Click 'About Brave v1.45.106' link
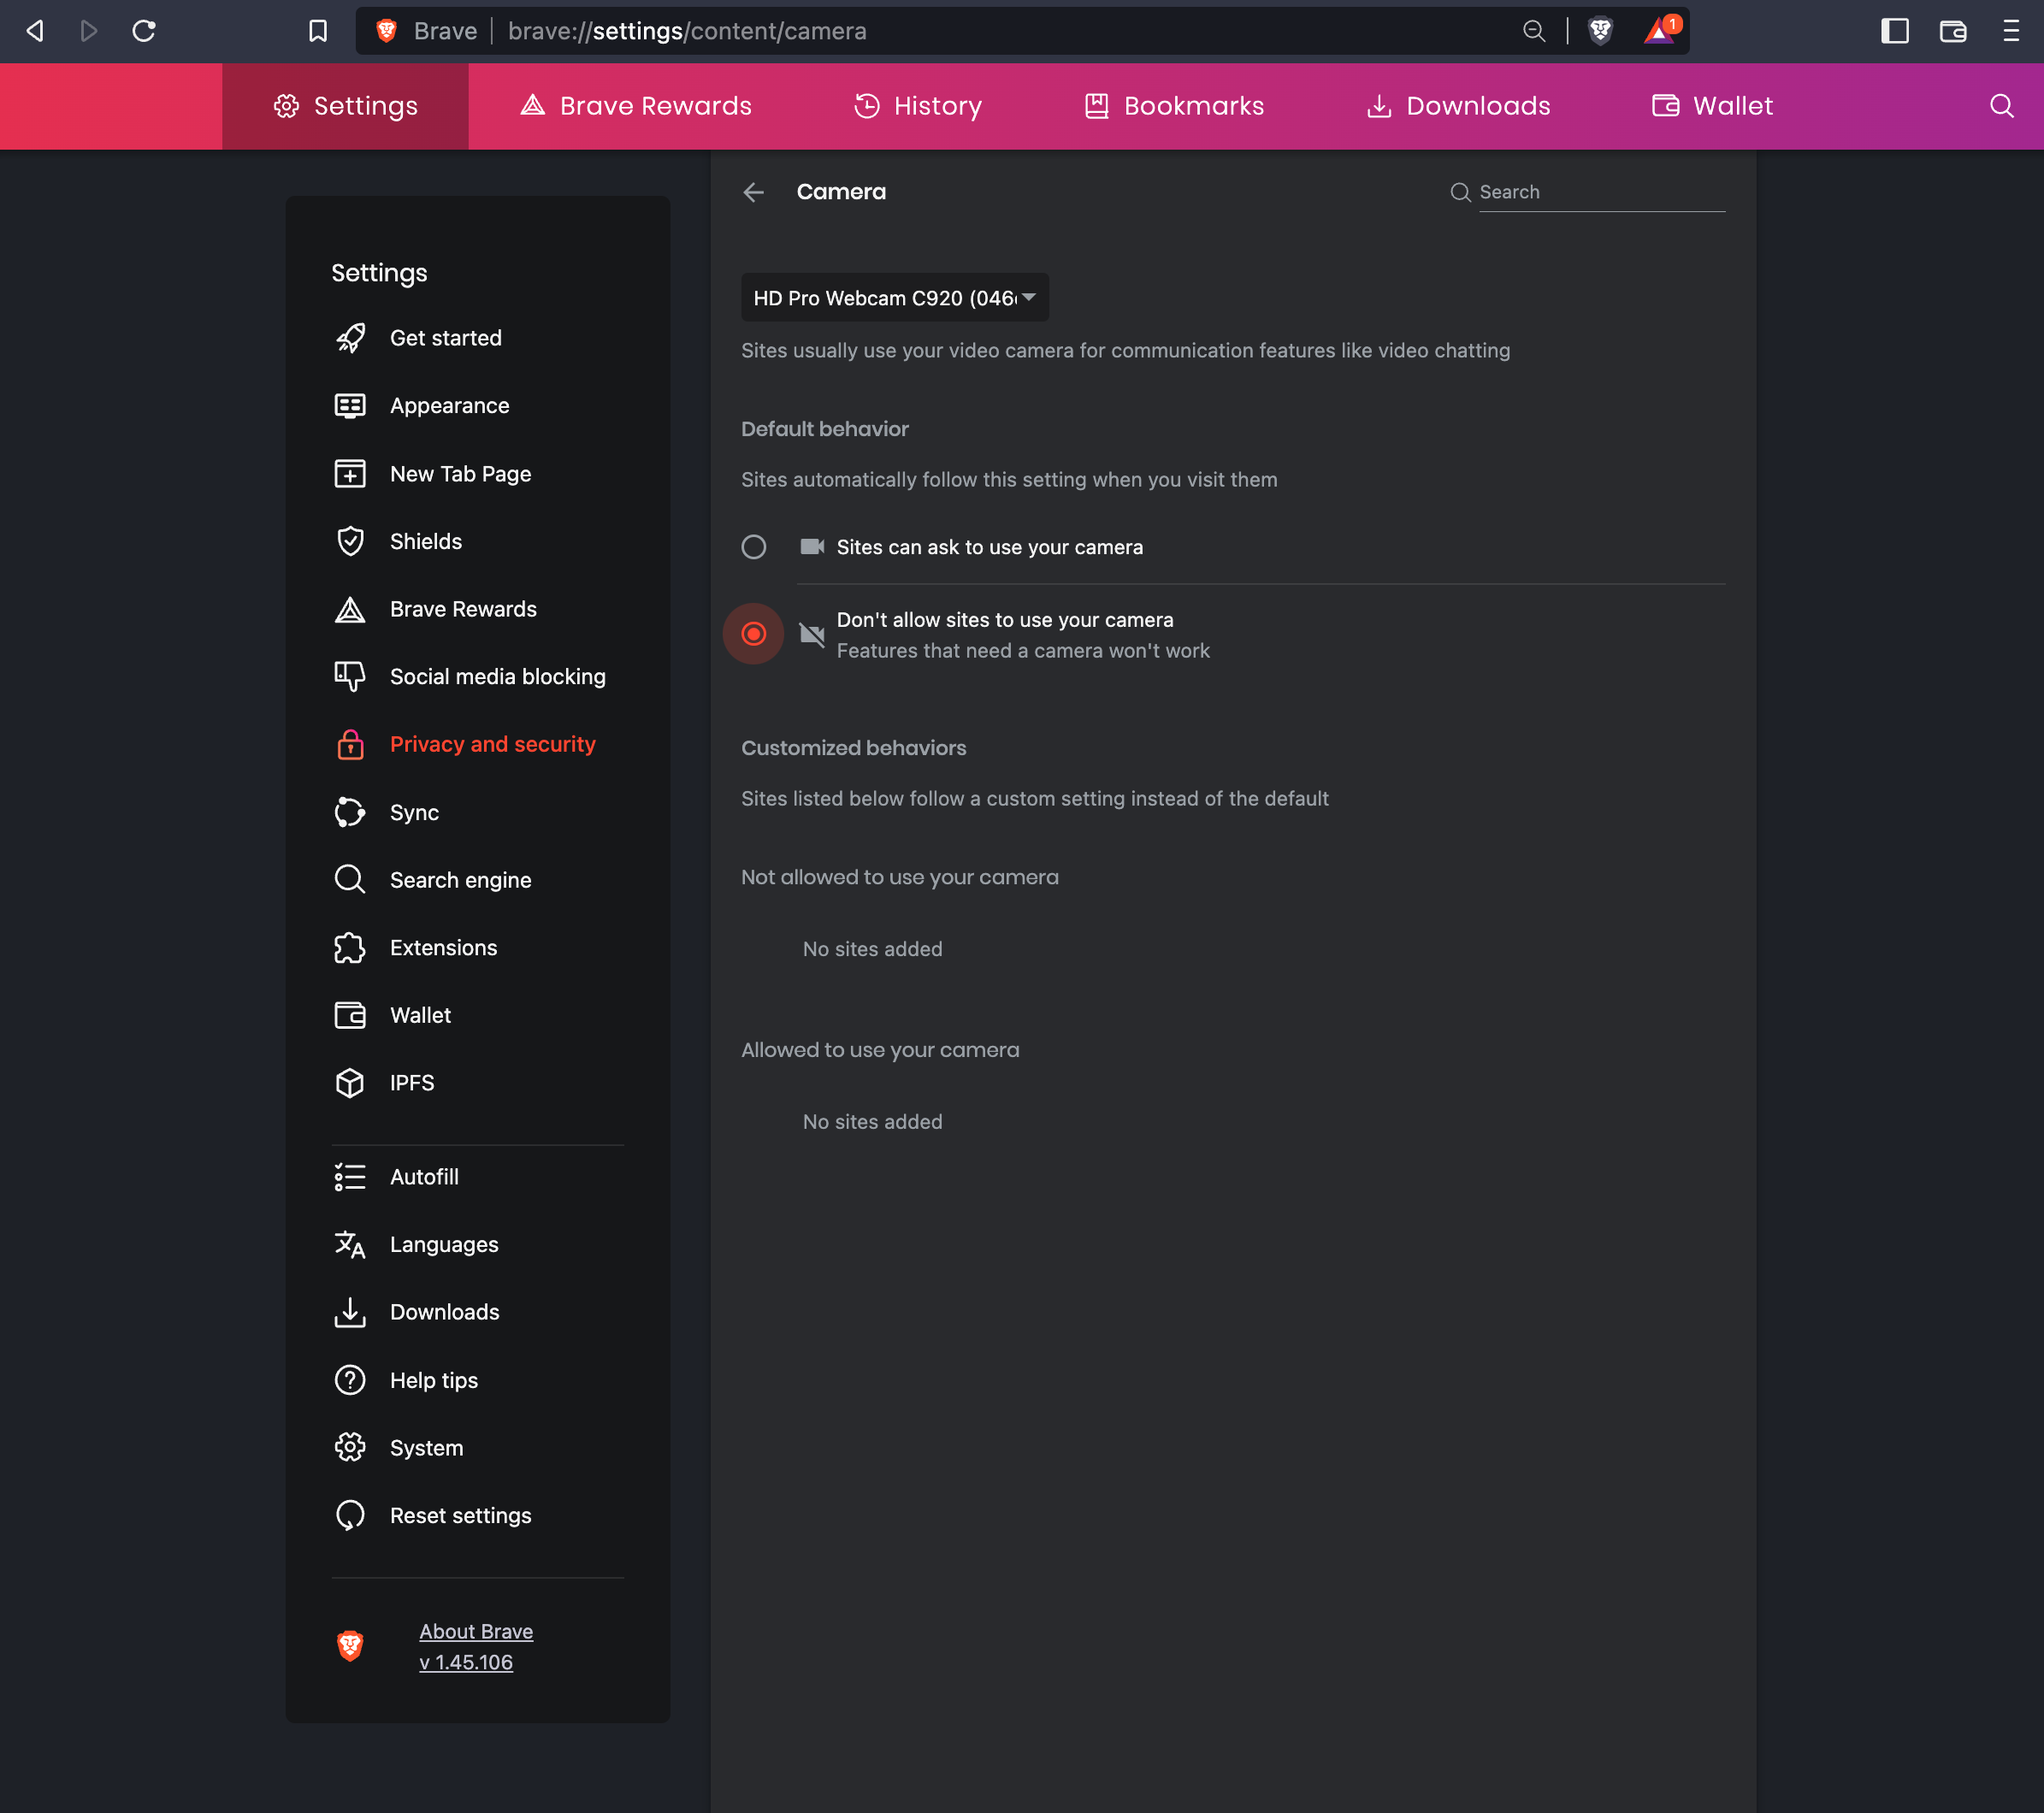 point(476,1647)
